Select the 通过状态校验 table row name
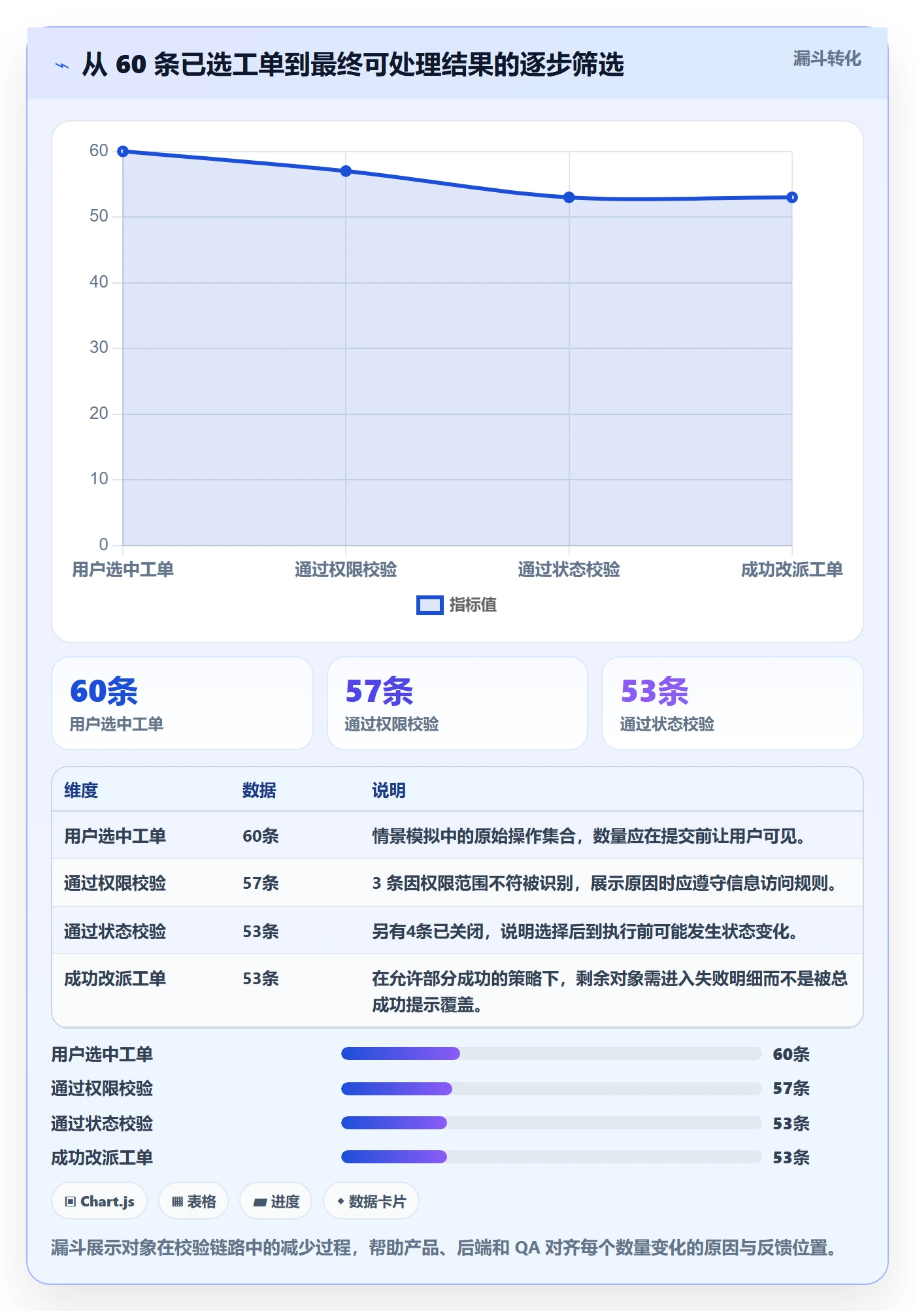Viewport: 915px width, 1311px height. [x=115, y=931]
